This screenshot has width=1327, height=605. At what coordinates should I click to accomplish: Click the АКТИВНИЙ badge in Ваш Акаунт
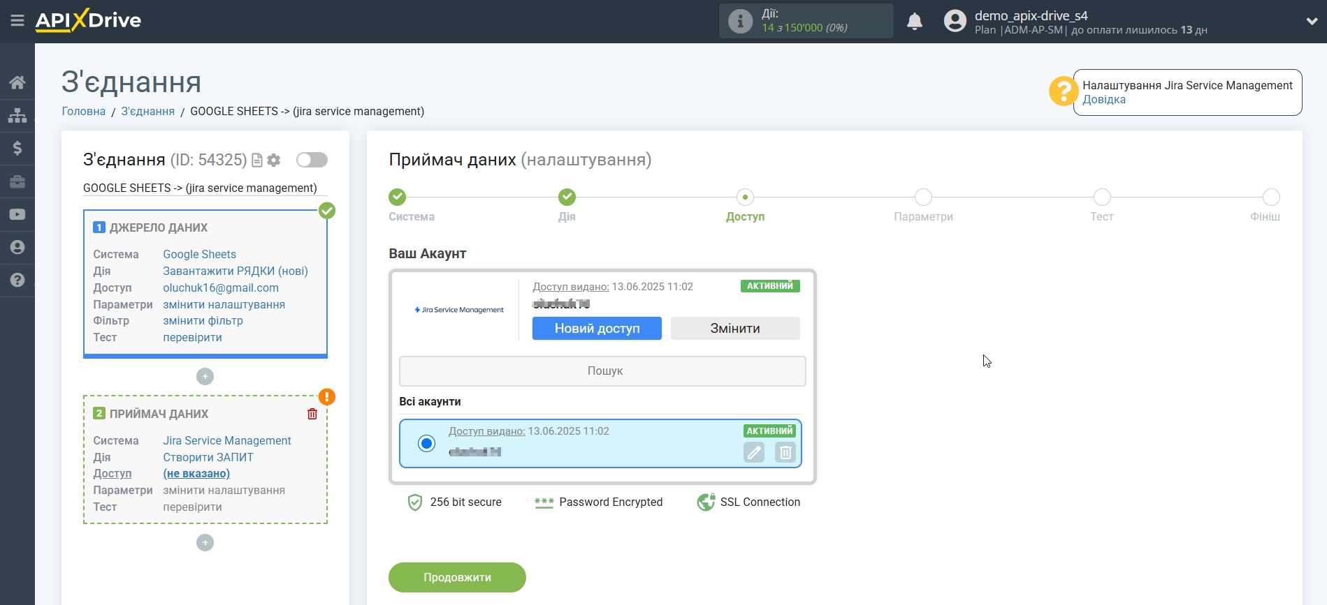(x=770, y=286)
